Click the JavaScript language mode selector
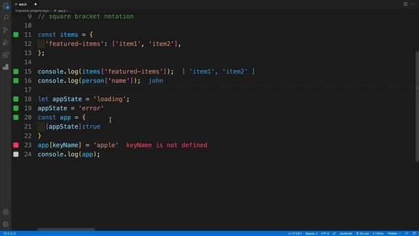 (346, 233)
